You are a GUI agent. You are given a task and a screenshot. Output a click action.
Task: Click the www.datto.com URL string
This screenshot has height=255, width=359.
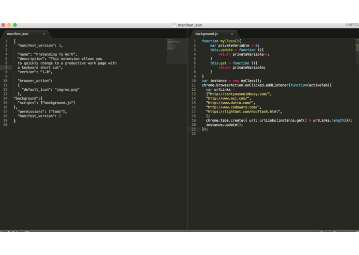(x=229, y=103)
